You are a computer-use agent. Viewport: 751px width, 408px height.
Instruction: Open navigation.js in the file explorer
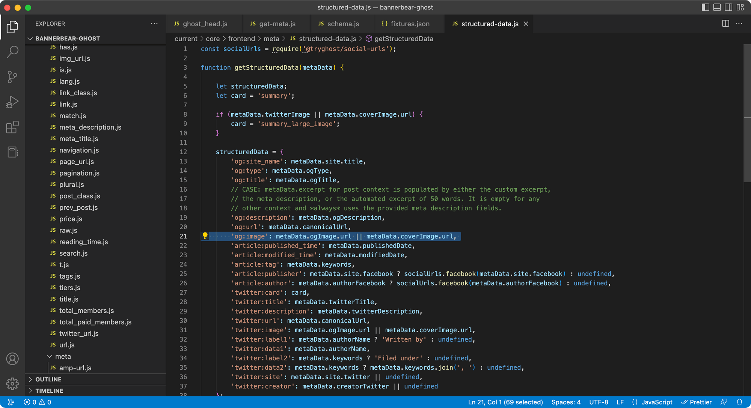click(x=79, y=150)
